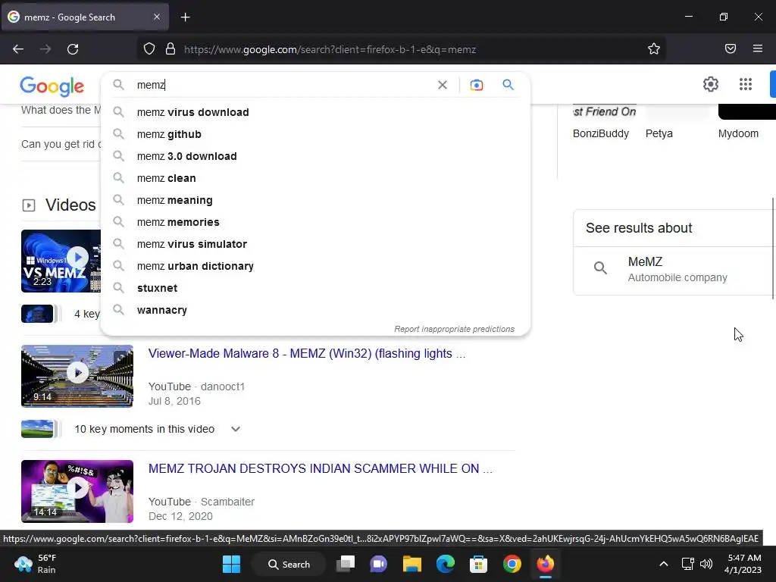This screenshot has width=776, height=582.
Task: Open a new tab with the plus button
Action: pyautogui.click(x=185, y=17)
